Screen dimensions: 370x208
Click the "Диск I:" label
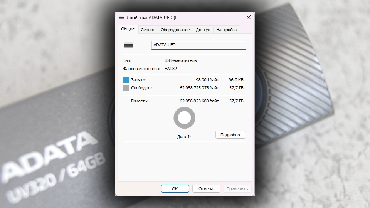184,137
